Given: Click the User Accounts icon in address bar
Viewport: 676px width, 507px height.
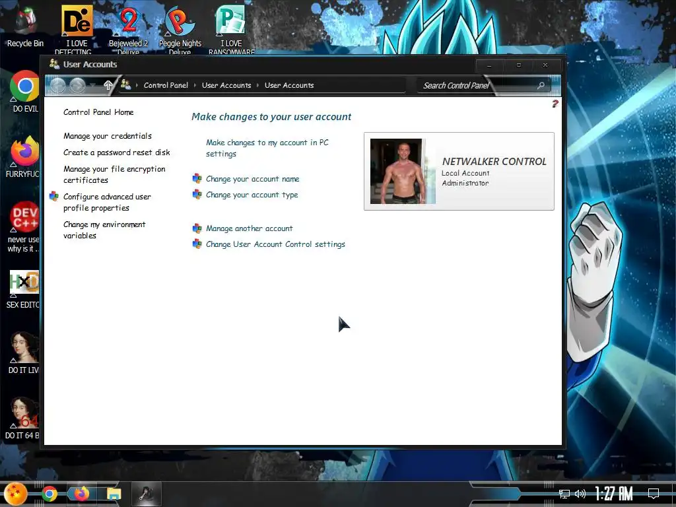Looking at the screenshot, I should click(125, 84).
